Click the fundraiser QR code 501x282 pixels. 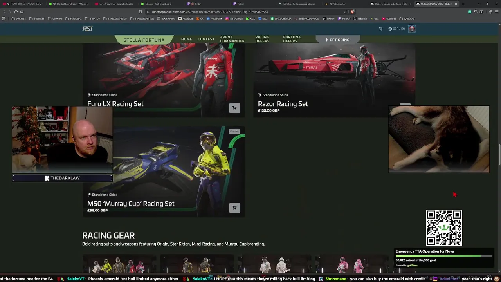(x=444, y=228)
